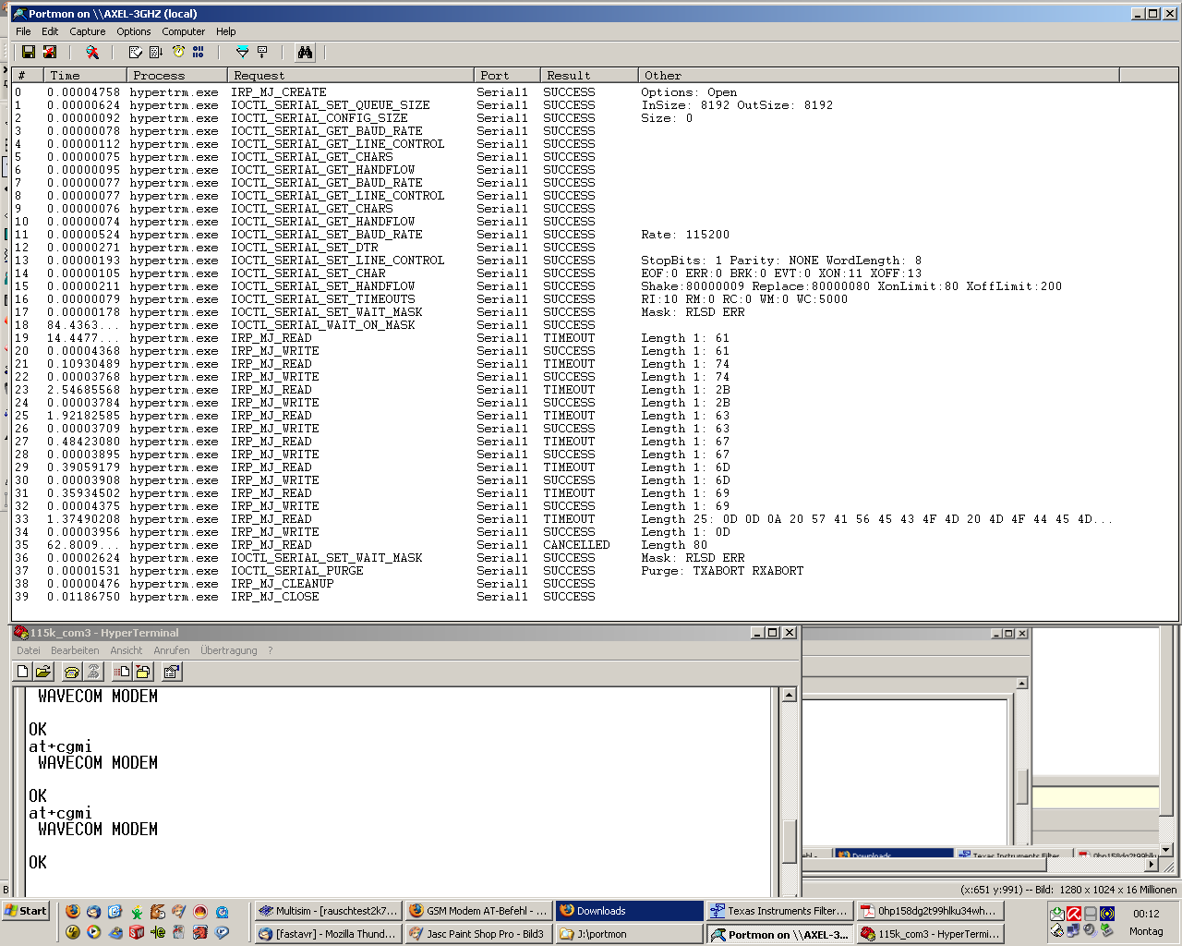Toggle the clock time format icon
Viewport: 1182px width, 946px height.
178,53
